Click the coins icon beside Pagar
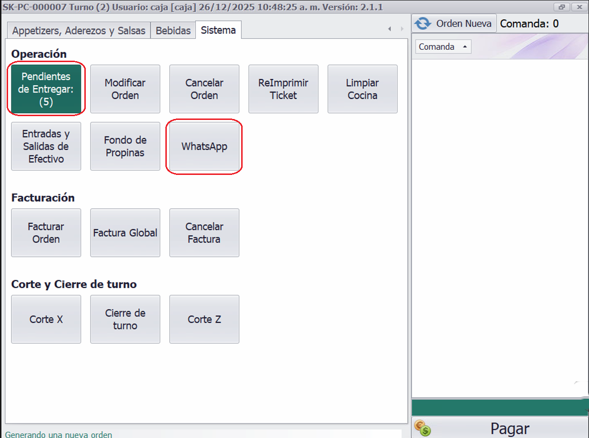Screen dimensions: 589x438 pos(422,428)
